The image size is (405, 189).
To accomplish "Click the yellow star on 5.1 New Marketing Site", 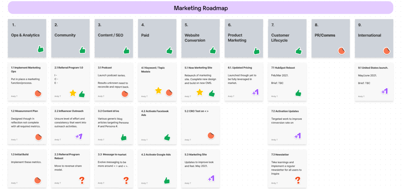I will [x=200, y=92].
